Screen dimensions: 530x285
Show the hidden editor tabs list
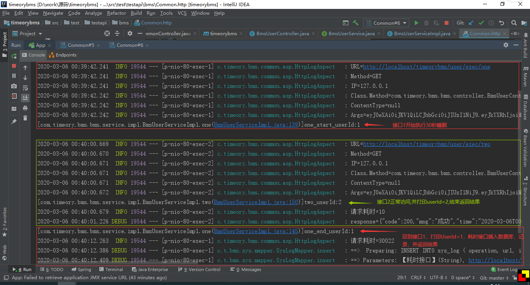515,34
